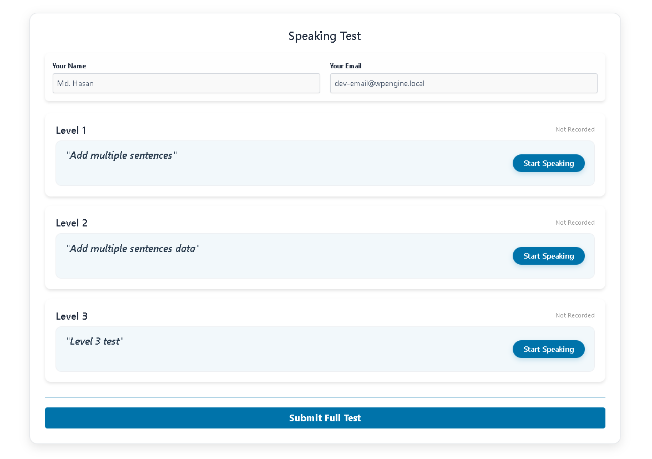Viewport: 652px width, 459px height.
Task: Submit the full test
Action: pyautogui.click(x=325, y=418)
